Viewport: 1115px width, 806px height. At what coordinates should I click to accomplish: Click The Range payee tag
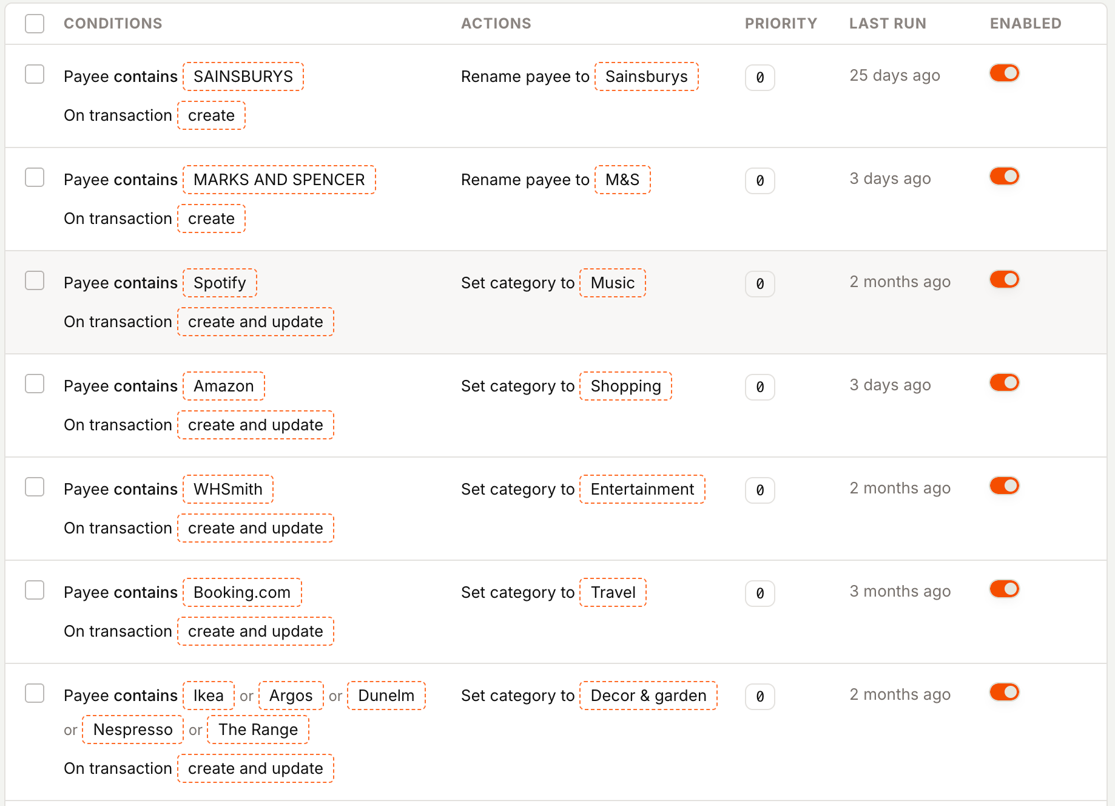click(258, 730)
